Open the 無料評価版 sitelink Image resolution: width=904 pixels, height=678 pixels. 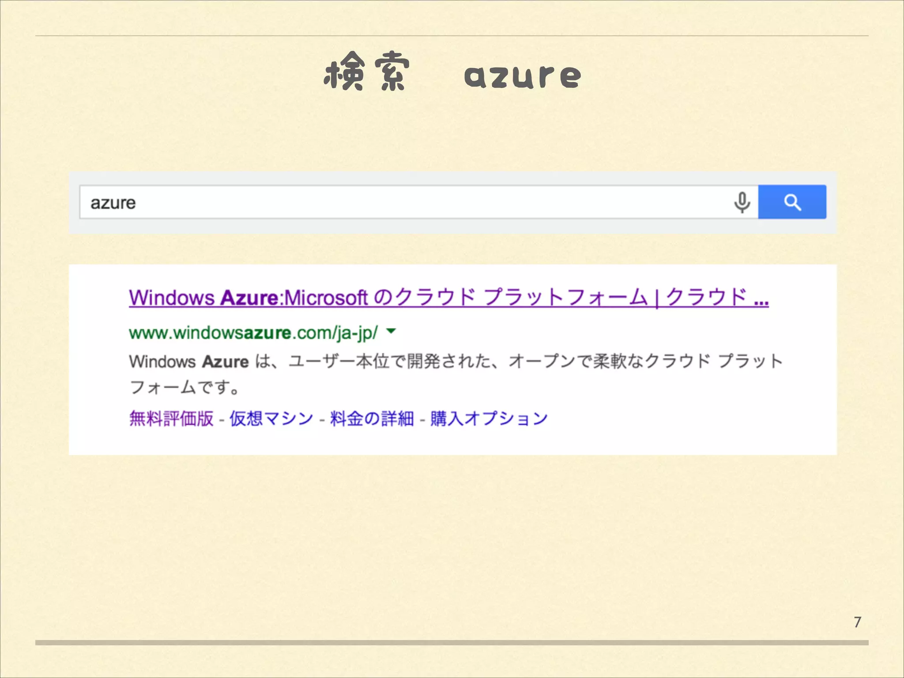[x=171, y=418]
